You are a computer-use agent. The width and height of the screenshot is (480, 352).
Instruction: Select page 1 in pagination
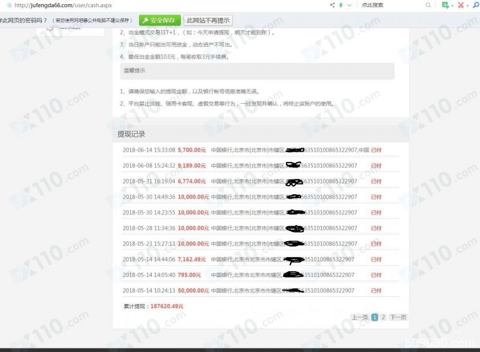tap(374, 317)
